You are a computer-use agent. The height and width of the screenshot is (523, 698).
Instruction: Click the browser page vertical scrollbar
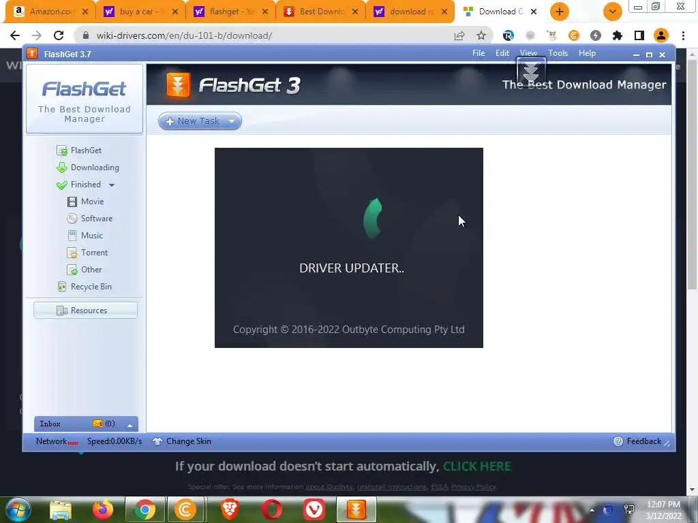tap(692, 174)
